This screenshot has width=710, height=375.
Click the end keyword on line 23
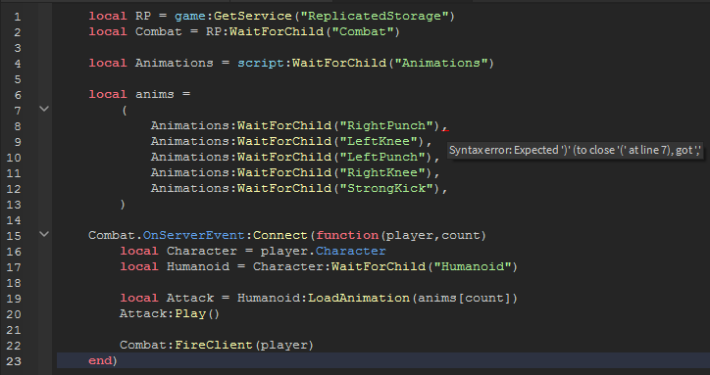coord(100,360)
